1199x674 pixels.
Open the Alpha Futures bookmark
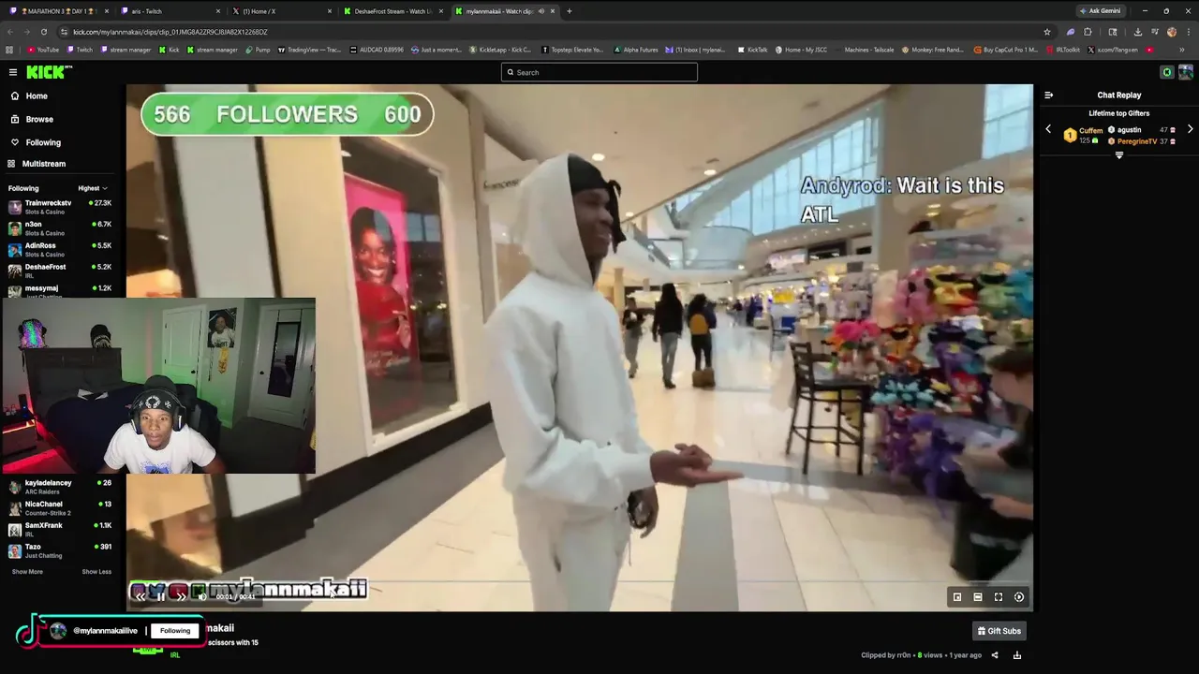tap(635, 50)
